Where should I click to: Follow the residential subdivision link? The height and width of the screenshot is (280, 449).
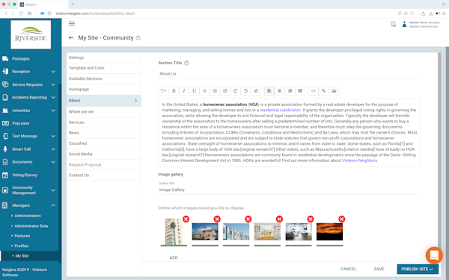click(280, 110)
